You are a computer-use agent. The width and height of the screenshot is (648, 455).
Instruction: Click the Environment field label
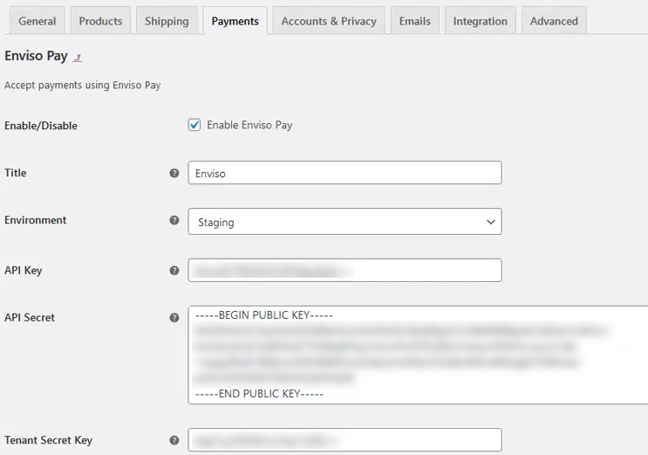coord(36,220)
